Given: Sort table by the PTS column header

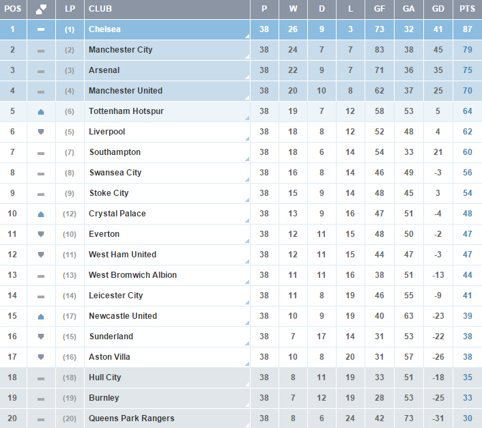Looking at the screenshot, I should pos(467,9).
